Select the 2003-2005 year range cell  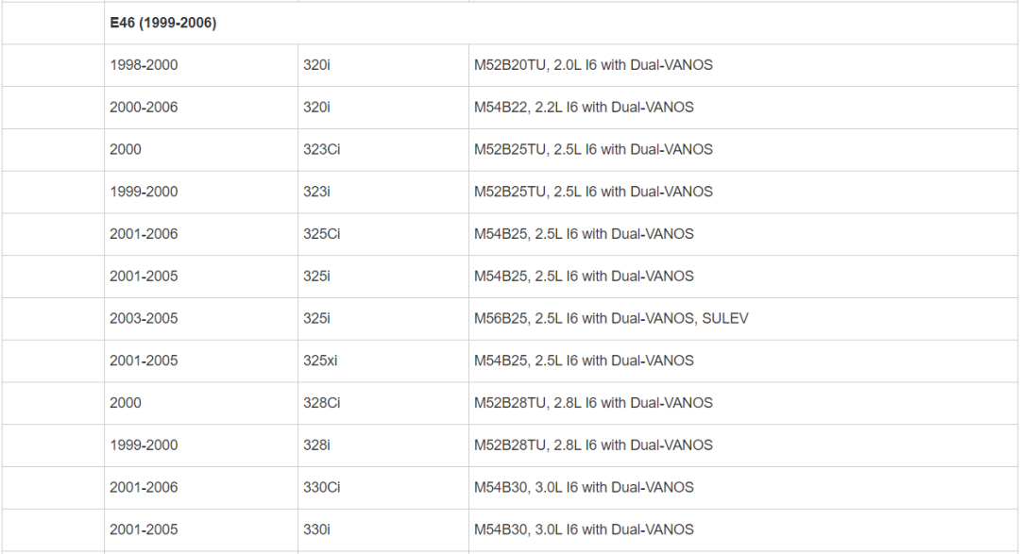pos(144,318)
